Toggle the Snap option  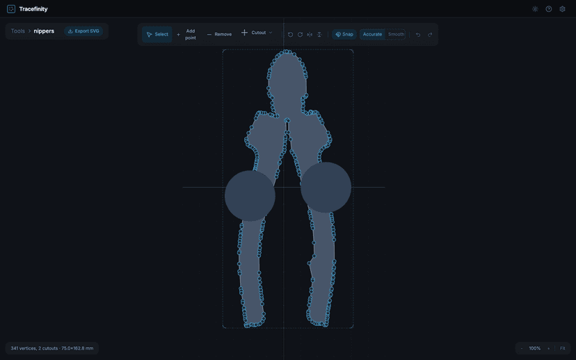(344, 35)
